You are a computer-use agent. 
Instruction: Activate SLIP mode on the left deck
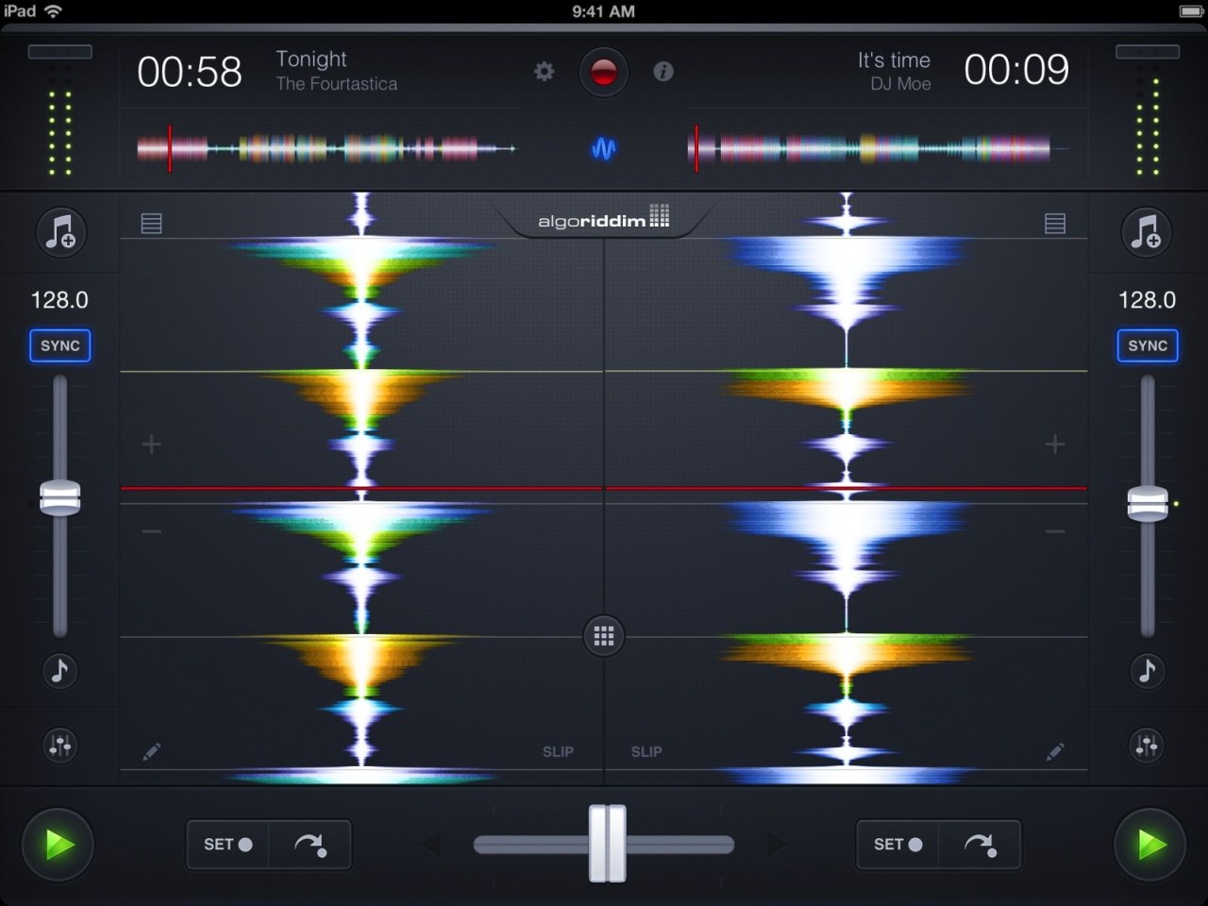[558, 751]
